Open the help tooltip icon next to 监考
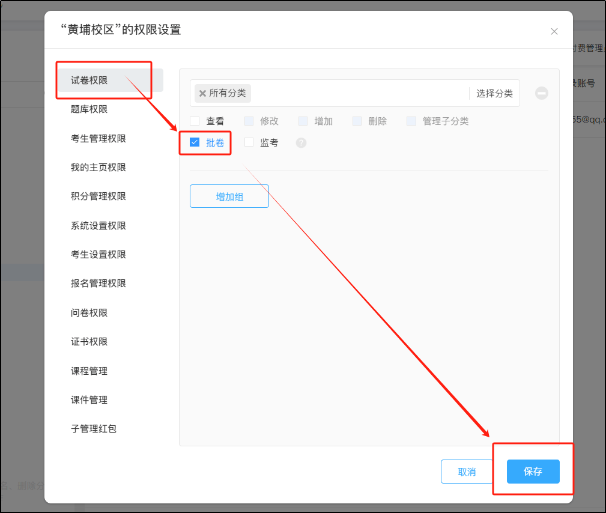The height and width of the screenshot is (513, 606). click(300, 143)
